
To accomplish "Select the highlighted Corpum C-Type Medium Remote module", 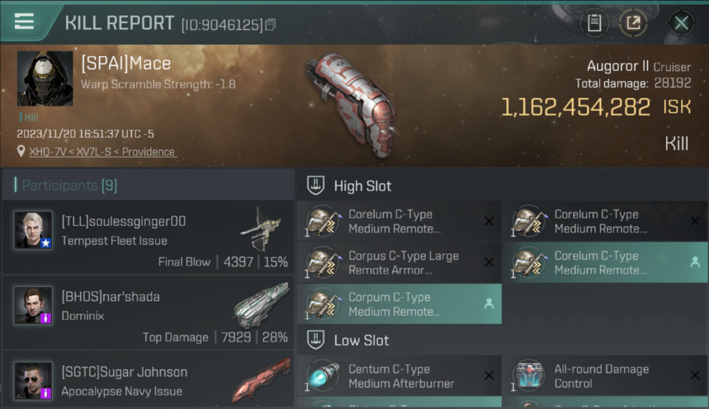I will click(x=399, y=304).
